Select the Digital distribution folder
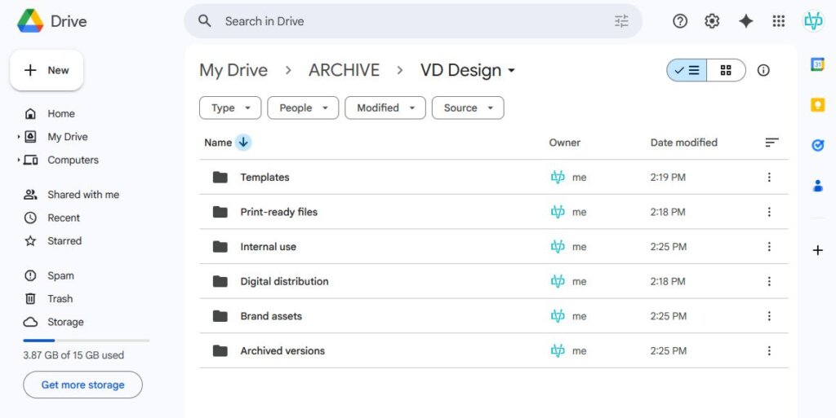Screen dimensions: 836x418 pos(494,281)
